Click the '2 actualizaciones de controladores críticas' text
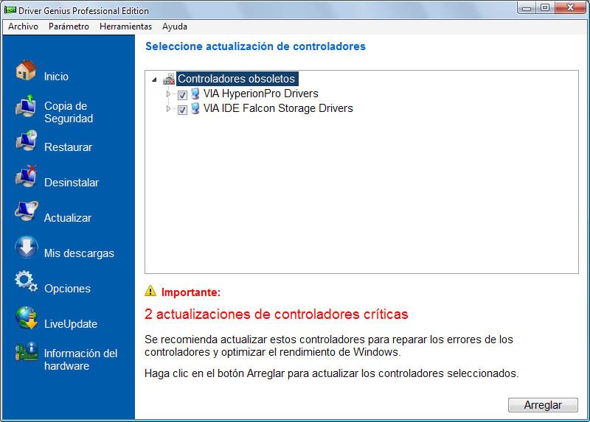Viewport: 590px width, 422px height. [x=276, y=314]
